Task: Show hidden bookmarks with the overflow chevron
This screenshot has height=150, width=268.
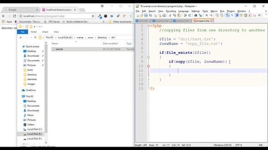Action: tap(103, 22)
